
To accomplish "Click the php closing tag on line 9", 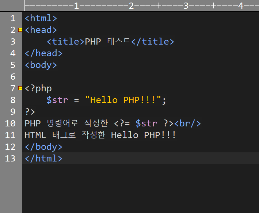I will [x=30, y=112].
